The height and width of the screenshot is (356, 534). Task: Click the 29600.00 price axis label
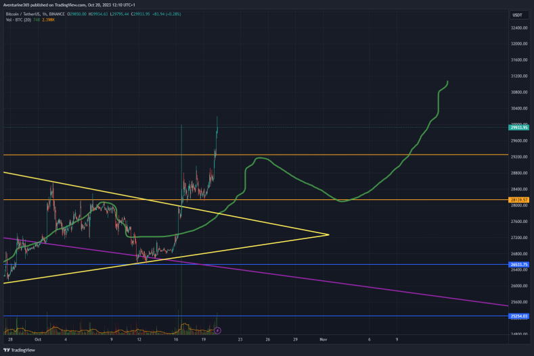point(519,141)
